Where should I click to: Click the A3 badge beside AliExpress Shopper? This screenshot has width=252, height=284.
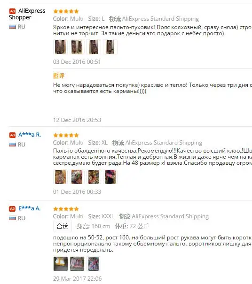12,11
